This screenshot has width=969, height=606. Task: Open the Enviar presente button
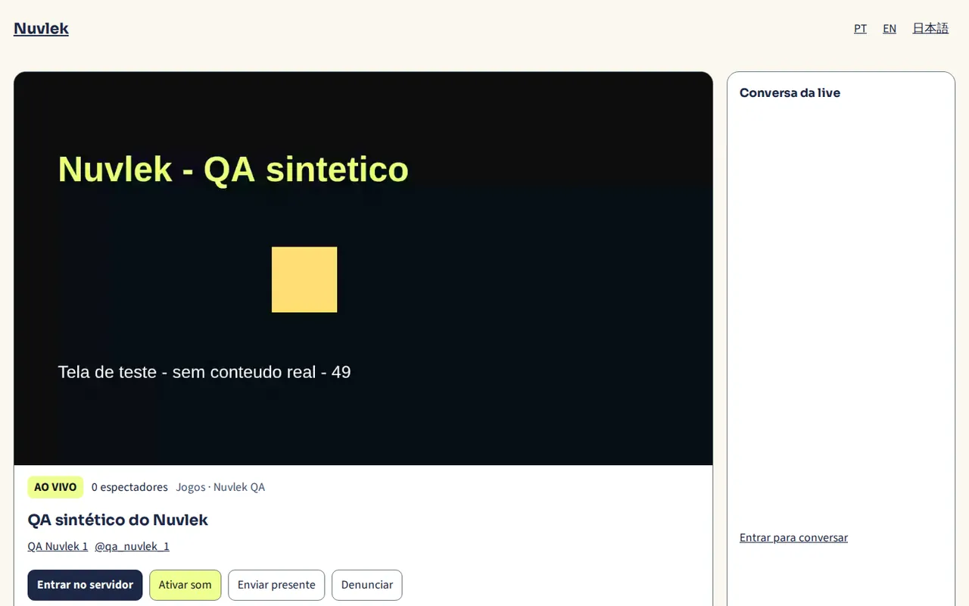276,585
